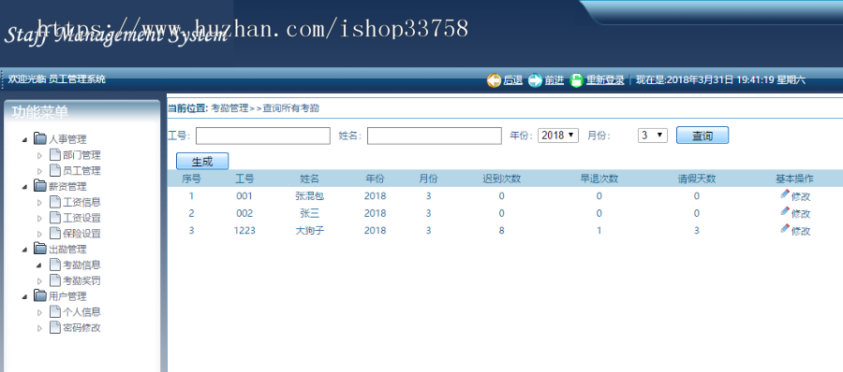843x372 pixels.
Task: Collapse the 薪资管理 tree node arrow
Action: [x=24, y=187]
